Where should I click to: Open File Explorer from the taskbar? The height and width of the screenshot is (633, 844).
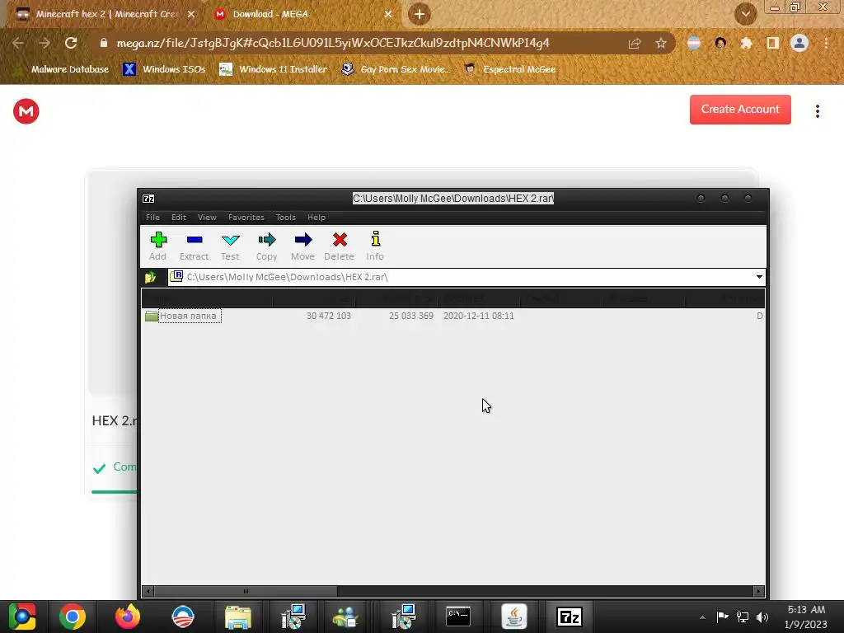tap(238, 617)
